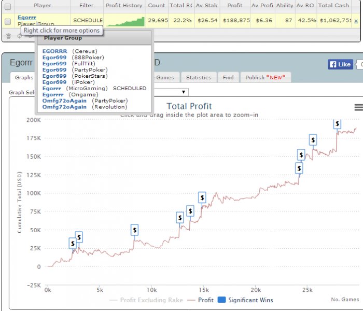This screenshot has width=363, height=311.
Task: Open Egor699 PokerStars player link
Action: [x=54, y=76]
